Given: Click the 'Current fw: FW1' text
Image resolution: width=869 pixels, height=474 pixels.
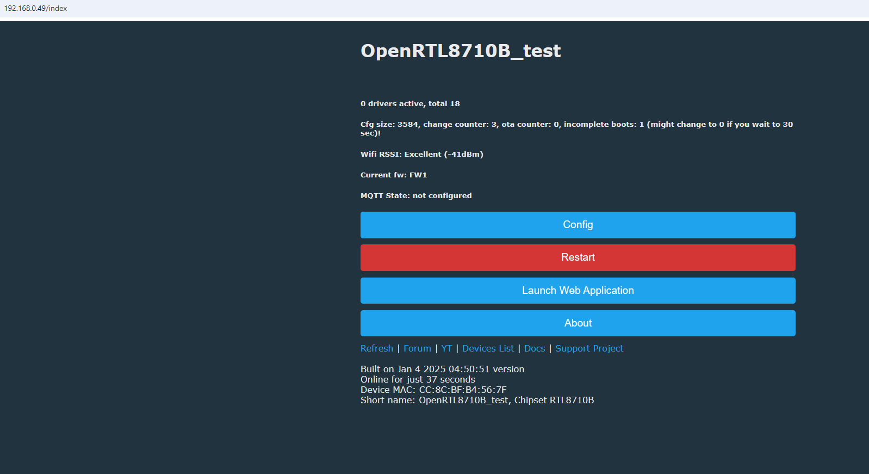Looking at the screenshot, I should [394, 175].
